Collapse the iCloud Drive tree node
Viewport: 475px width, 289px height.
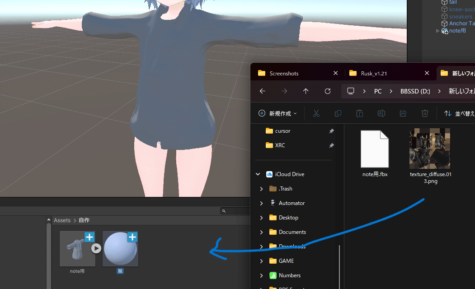(258, 174)
